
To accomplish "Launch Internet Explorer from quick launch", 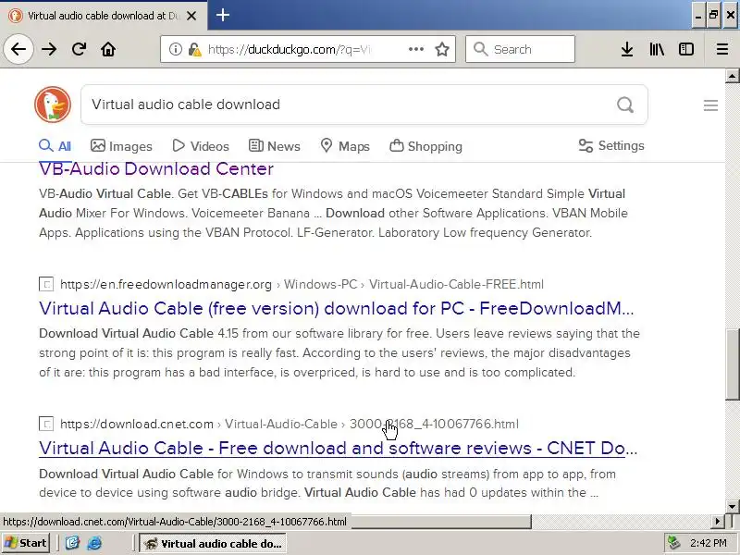I will [x=94, y=543].
